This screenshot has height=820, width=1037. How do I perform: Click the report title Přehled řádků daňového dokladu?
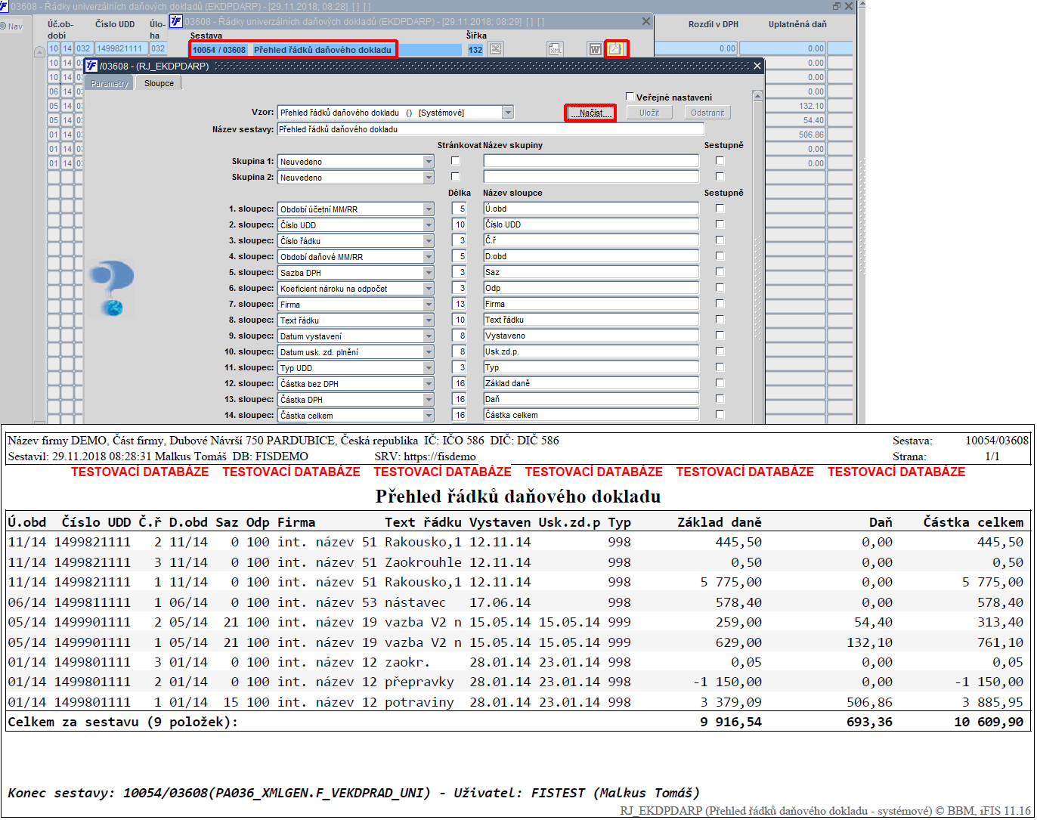(x=518, y=497)
